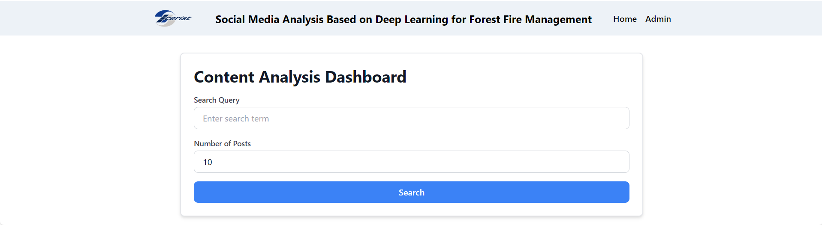Click the 'Cerist' text on the logo
The height and width of the screenshot is (225, 822).
pyautogui.click(x=179, y=18)
